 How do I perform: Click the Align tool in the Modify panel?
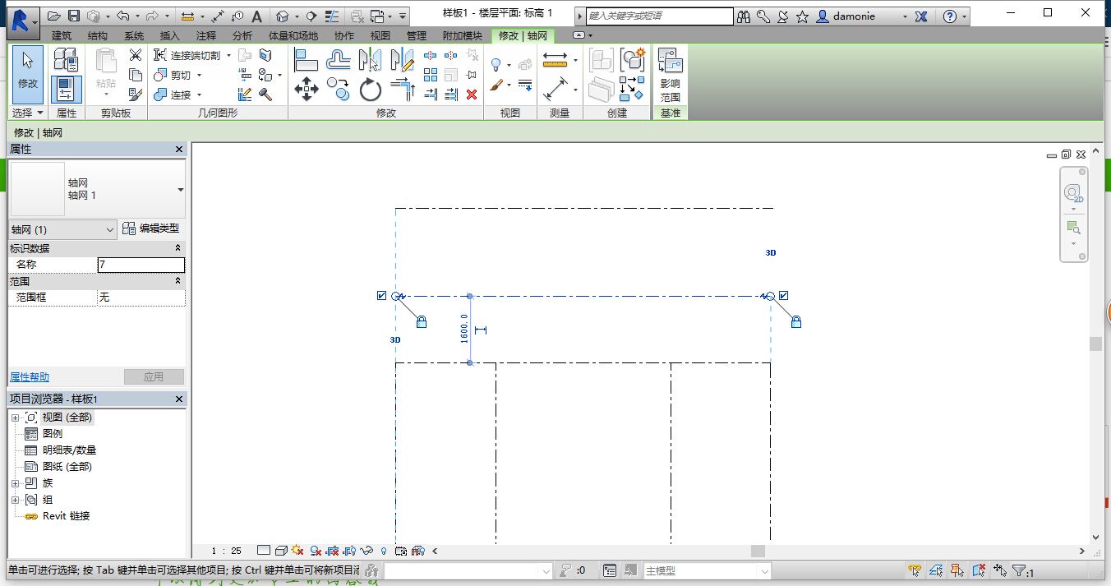[x=307, y=59]
